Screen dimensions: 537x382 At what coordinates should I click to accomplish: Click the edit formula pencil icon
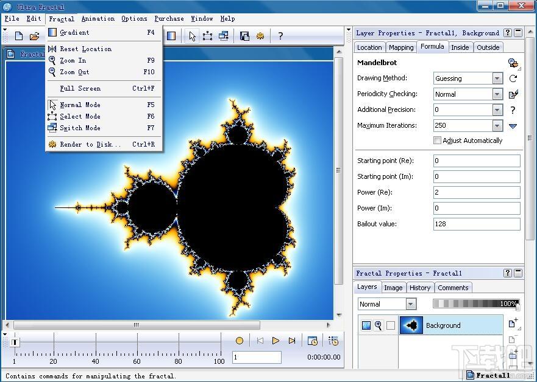(x=513, y=94)
